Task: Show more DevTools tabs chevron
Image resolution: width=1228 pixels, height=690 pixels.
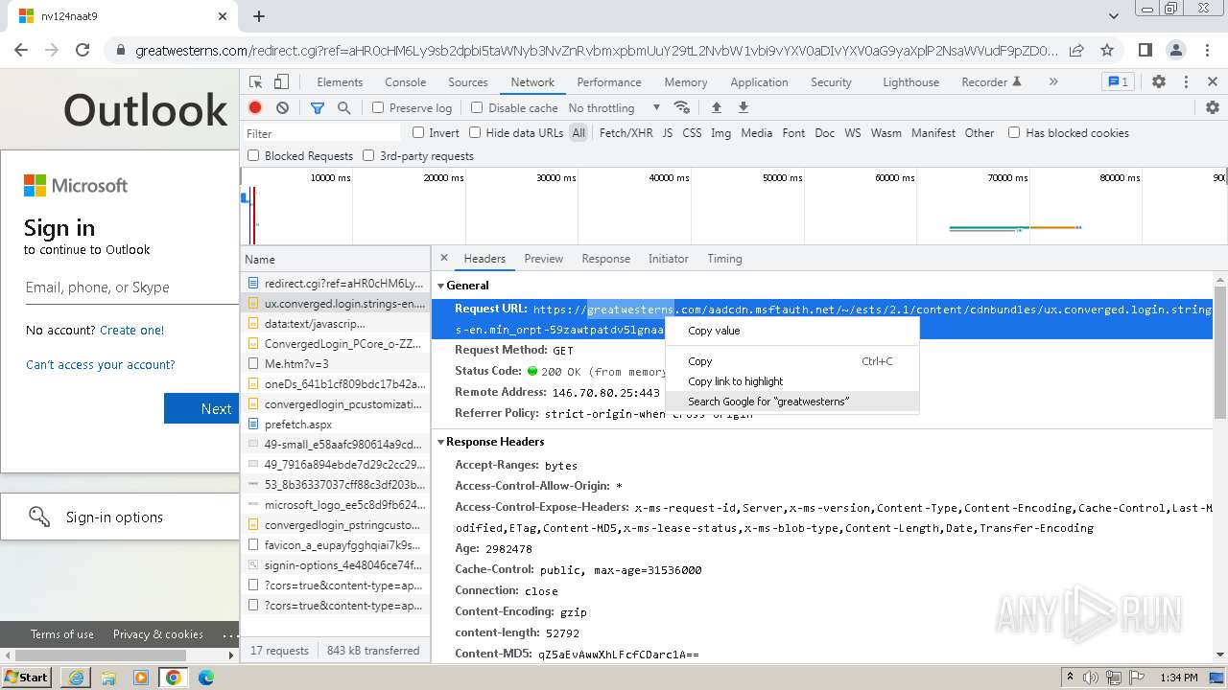Action: tap(1053, 82)
